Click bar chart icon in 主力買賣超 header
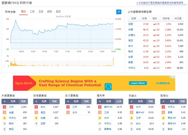This screenshot has height=135, width=188. (68, 101)
